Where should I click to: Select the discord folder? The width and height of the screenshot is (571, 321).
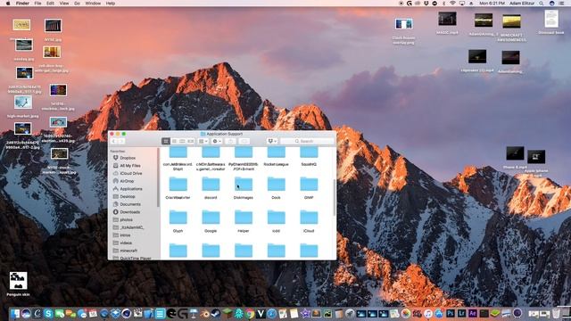pyautogui.click(x=211, y=185)
